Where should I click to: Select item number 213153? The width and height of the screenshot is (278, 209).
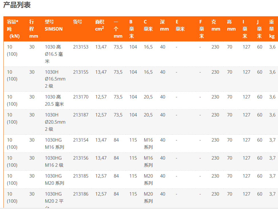coord(81,47)
